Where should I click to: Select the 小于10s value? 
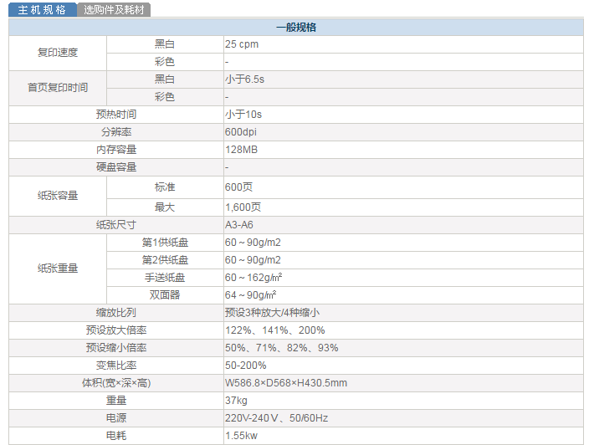click(243, 115)
